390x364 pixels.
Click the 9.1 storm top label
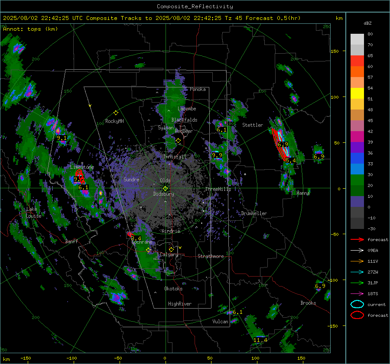tap(62, 138)
